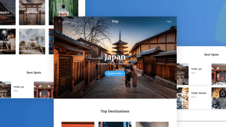Screen dimensions: 226x127
Task: Open the middle thumbnail under Top Destinations
Action: (115, 124)
